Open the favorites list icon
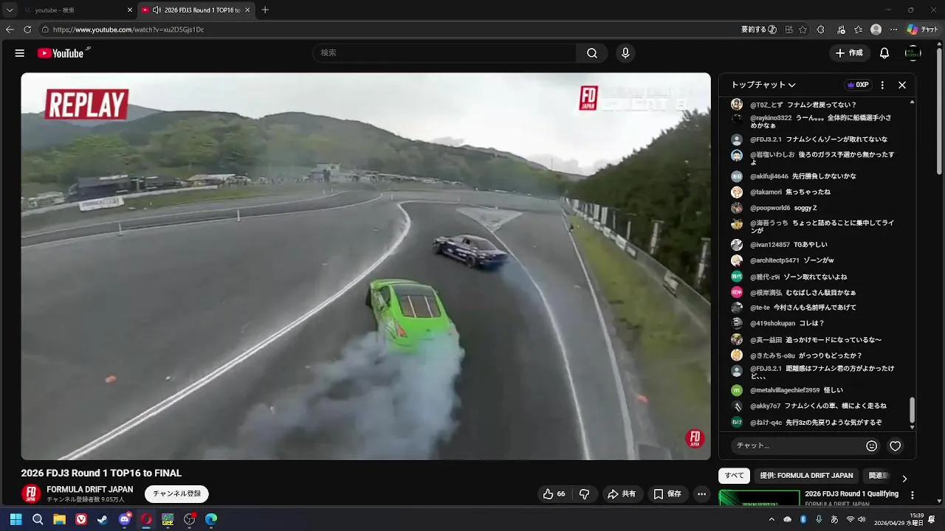Viewport: 945px width, 531px height. [x=858, y=29]
